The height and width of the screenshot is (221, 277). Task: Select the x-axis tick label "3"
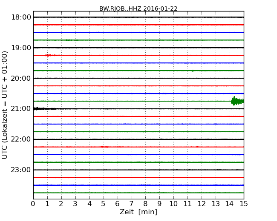[75, 204]
